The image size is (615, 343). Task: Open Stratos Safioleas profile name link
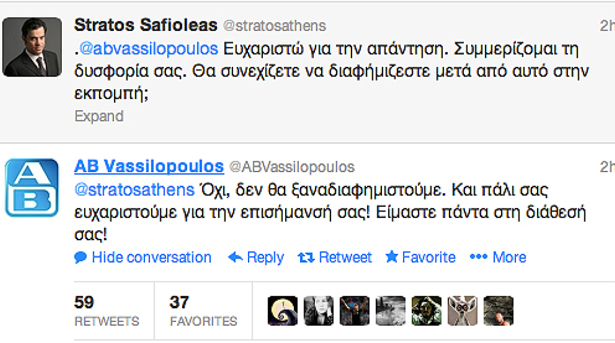(x=146, y=25)
